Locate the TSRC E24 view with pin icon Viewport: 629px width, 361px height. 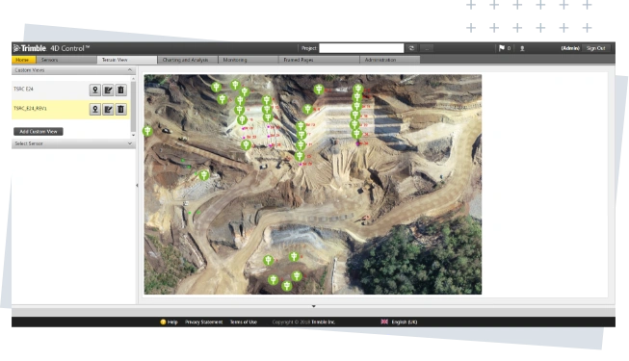click(95, 90)
